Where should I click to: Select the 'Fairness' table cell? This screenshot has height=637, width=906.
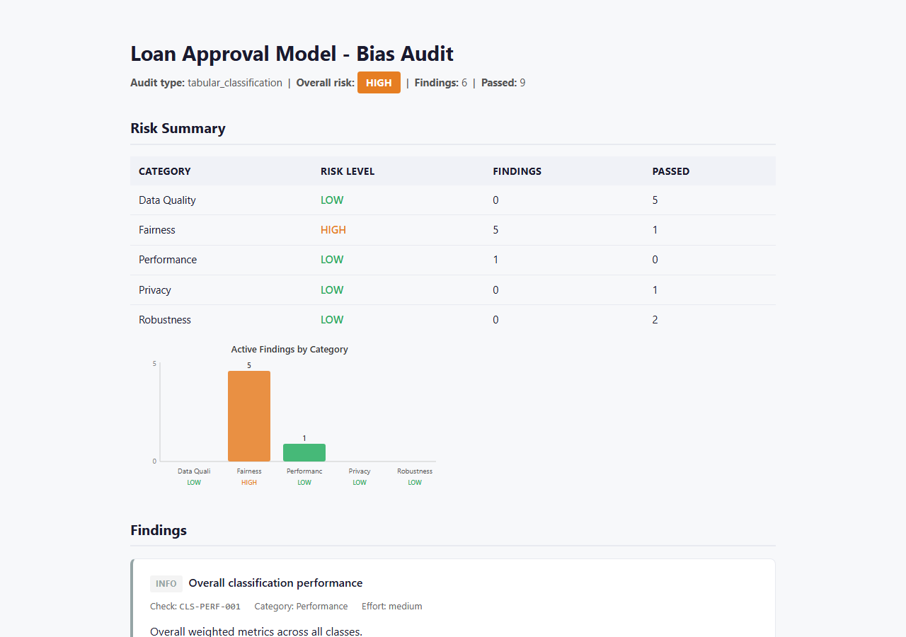(157, 230)
